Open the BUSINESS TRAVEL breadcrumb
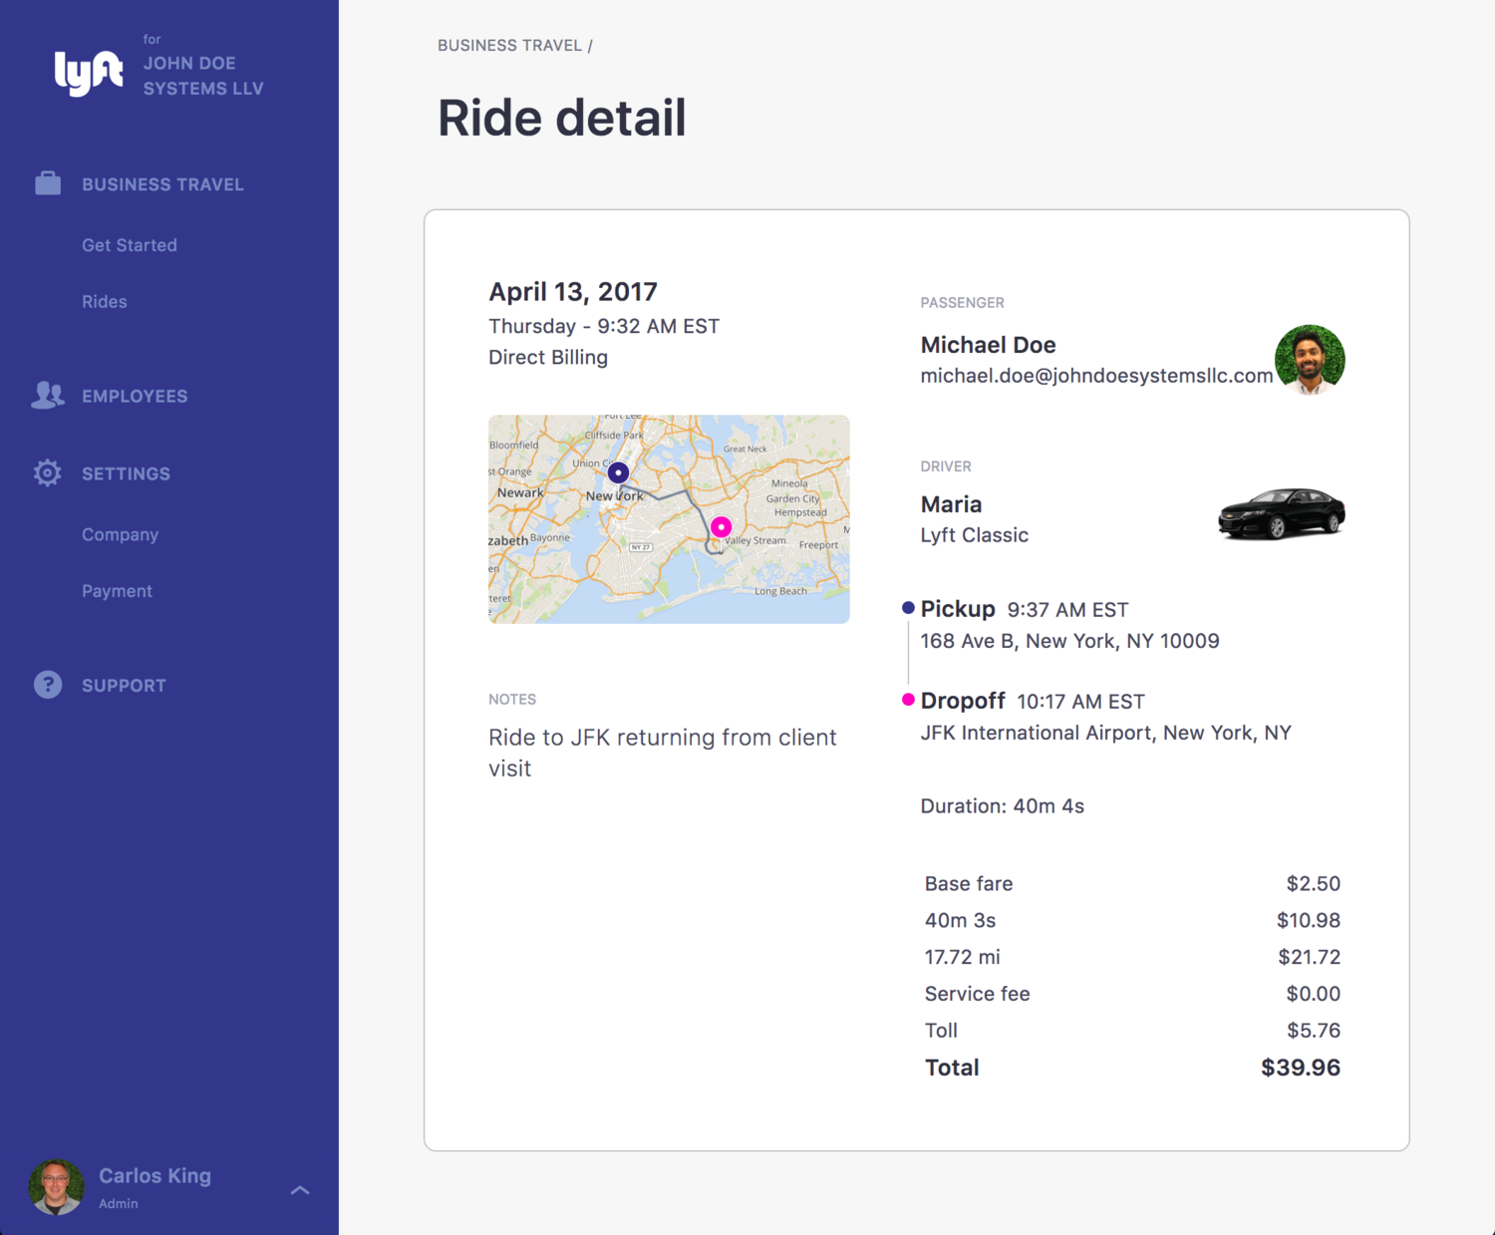1495x1235 pixels. click(509, 45)
